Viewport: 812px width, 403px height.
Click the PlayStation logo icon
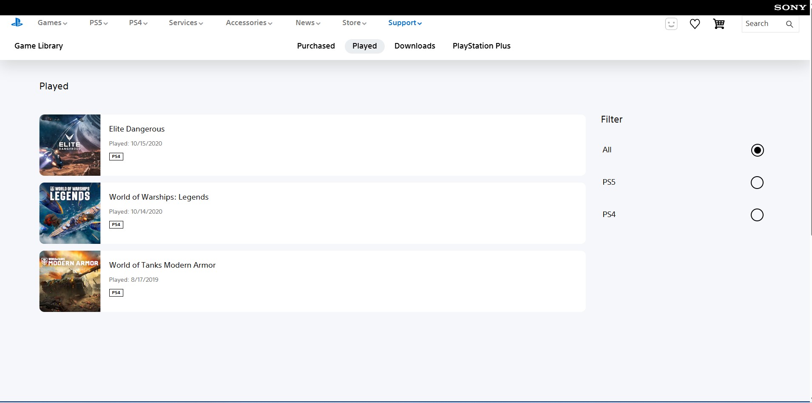click(17, 23)
